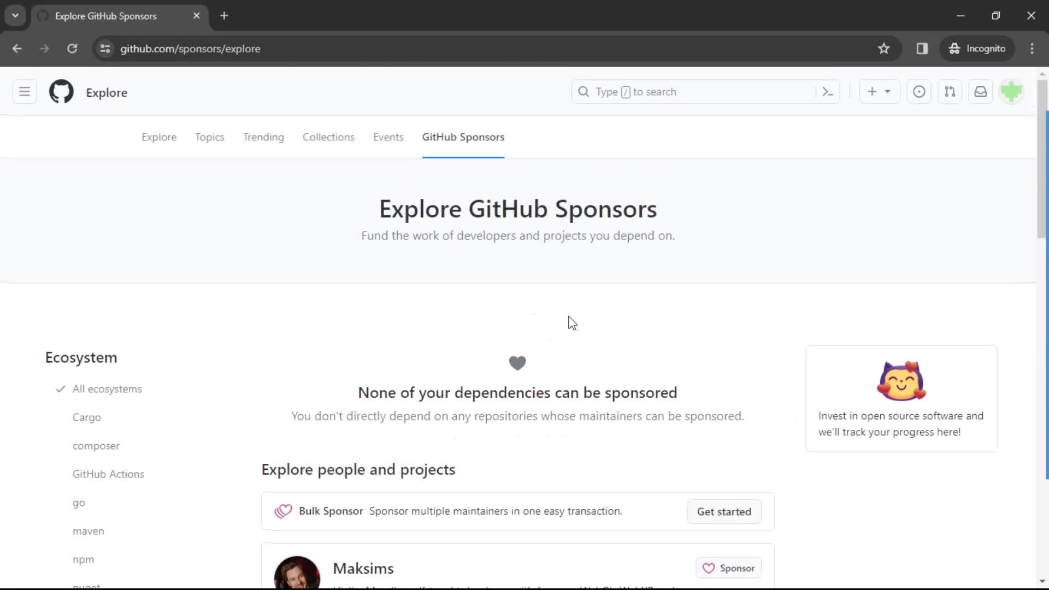Screen dimensions: 1049x590
Task: Click the Get started button
Action: point(724,511)
